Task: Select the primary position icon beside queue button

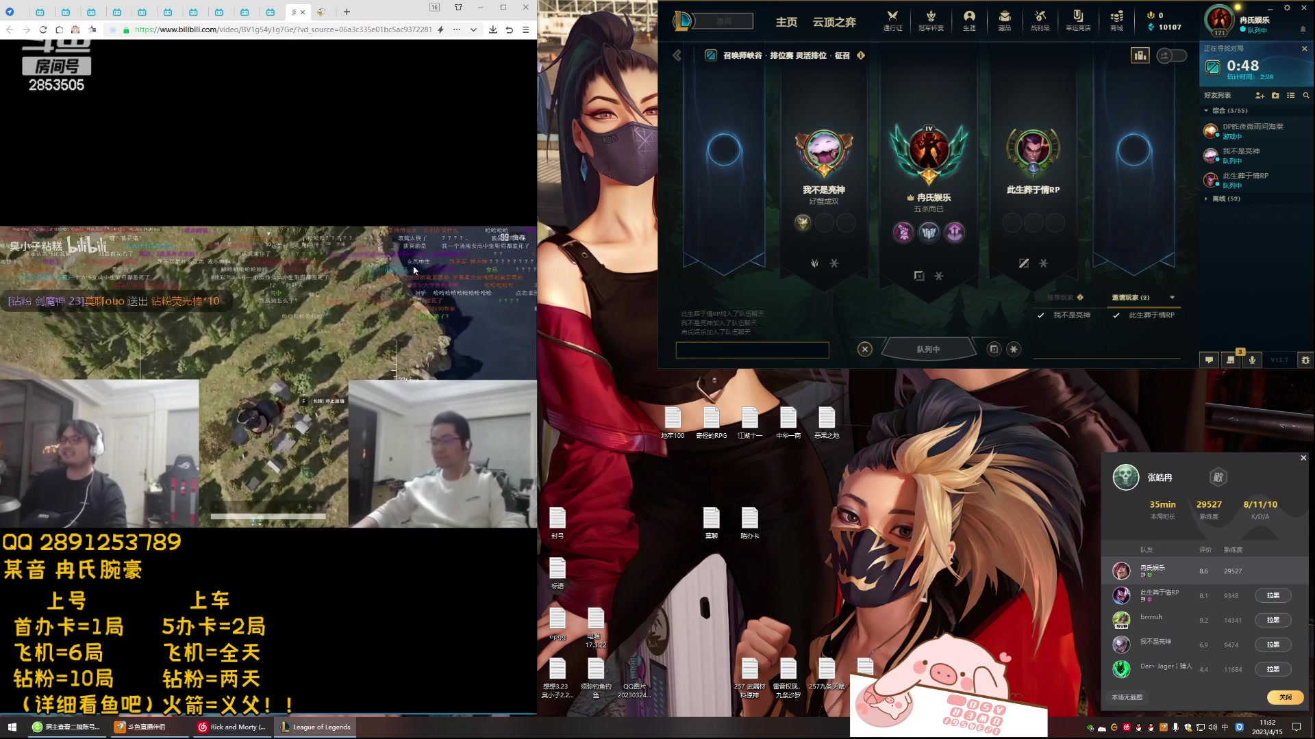Action: coord(994,349)
